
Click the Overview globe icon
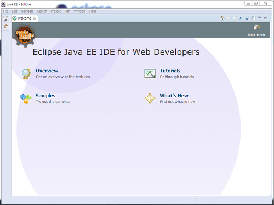pos(26,73)
